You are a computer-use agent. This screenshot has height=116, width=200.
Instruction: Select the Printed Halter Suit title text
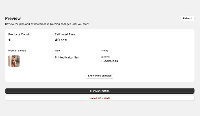coord(67,58)
